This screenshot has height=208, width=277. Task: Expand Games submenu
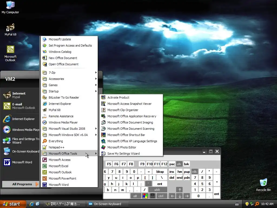point(69,85)
